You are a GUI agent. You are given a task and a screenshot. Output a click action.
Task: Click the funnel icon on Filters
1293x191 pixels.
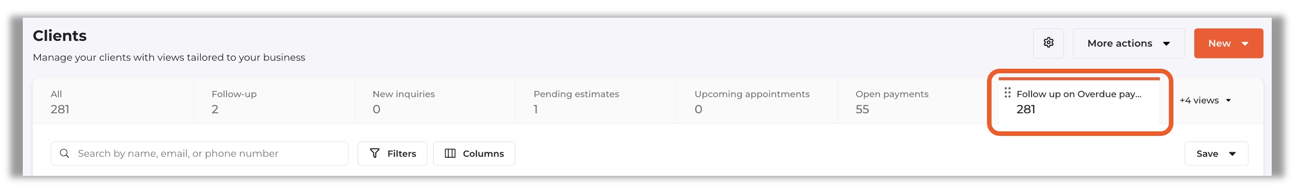374,153
